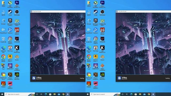Launch Blender shortcut on left desktop
Screen dimensions: 171x96
[x=17, y=57]
